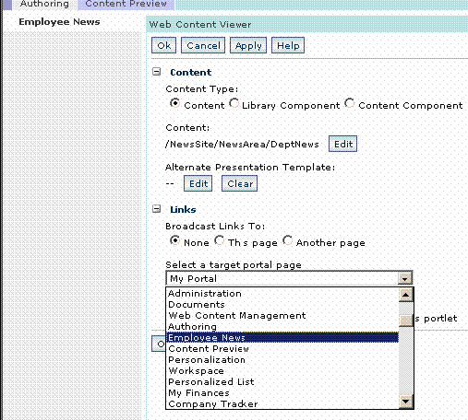The image size is (468, 420).
Task: Open the My Portal target page dropdown
Action: pos(289,278)
